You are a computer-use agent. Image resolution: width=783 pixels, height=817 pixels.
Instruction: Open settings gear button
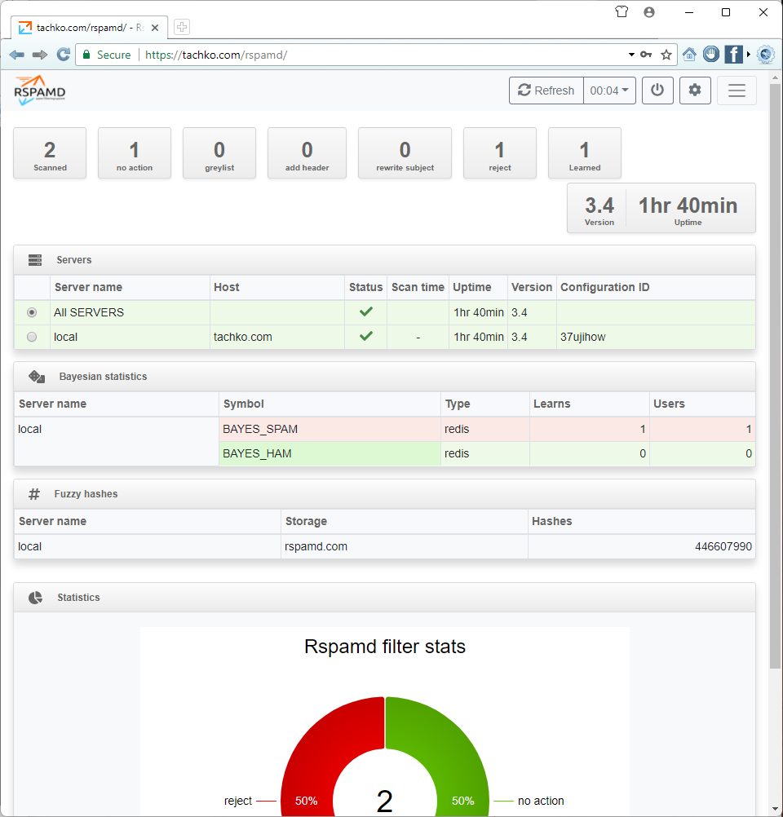695,91
